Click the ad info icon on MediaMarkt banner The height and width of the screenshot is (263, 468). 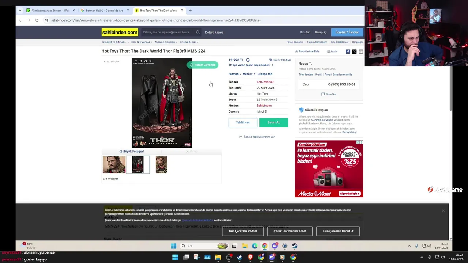click(358, 142)
